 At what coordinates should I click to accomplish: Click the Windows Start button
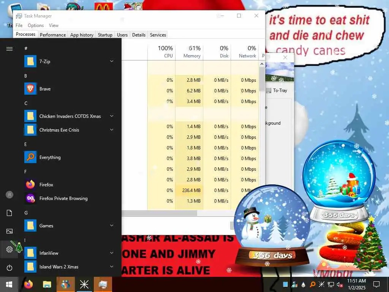(9, 284)
